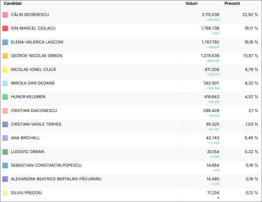262x202 pixels.
Task: Select the red swatch for Ion-Marcel Ciolacu
Action: [5, 28]
